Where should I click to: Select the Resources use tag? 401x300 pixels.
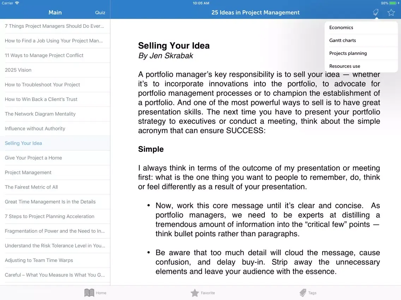361,66
